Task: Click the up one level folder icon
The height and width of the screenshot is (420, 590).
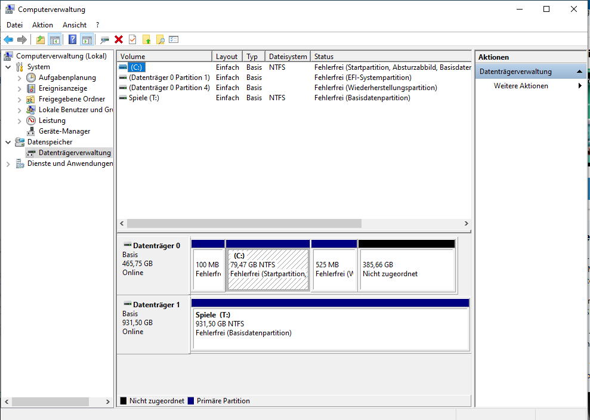Action: tap(40, 39)
